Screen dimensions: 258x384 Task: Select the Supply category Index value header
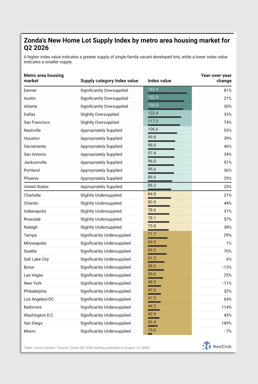(x=109, y=81)
